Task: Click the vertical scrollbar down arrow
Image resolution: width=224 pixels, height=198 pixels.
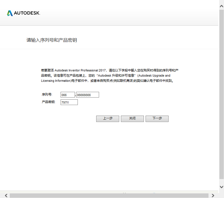Action: [x=222, y=187]
